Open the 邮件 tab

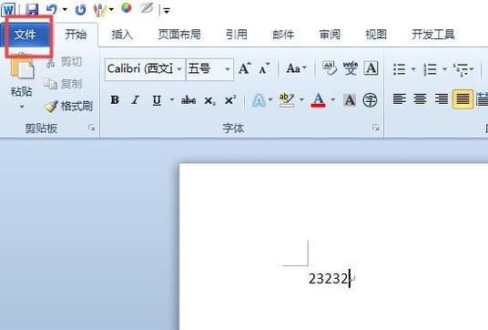pyautogui.click(x=283, y=35)
